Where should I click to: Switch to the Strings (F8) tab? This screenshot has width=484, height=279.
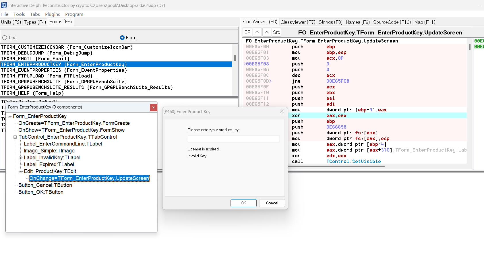click(330, 22)
